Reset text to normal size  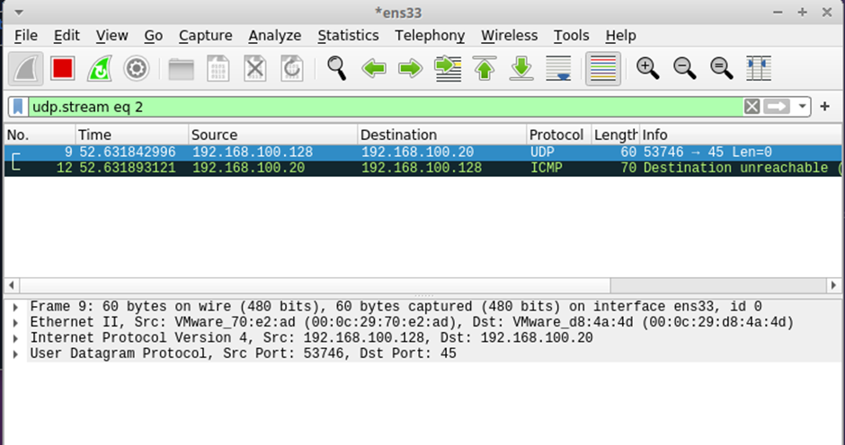pyautogui.click(x=722, y=68)
